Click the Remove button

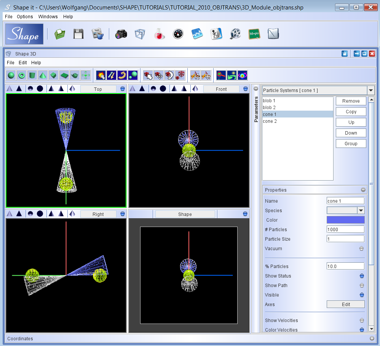[x=351, y=101]
